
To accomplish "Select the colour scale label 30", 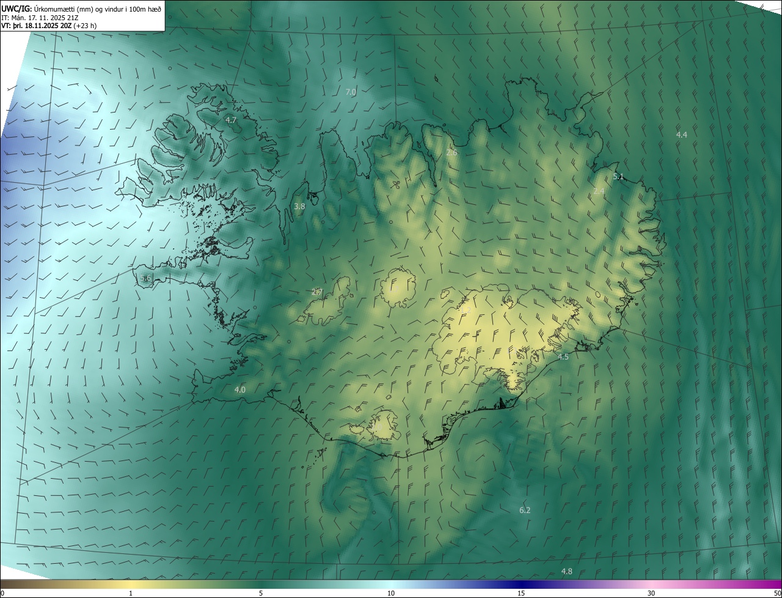I will click(651, 594).
